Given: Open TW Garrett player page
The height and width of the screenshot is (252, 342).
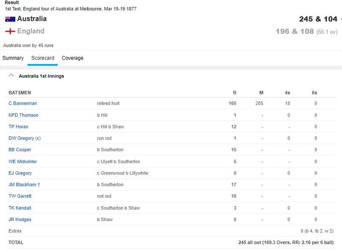Looking at the screenshot, I should point(20,196).
